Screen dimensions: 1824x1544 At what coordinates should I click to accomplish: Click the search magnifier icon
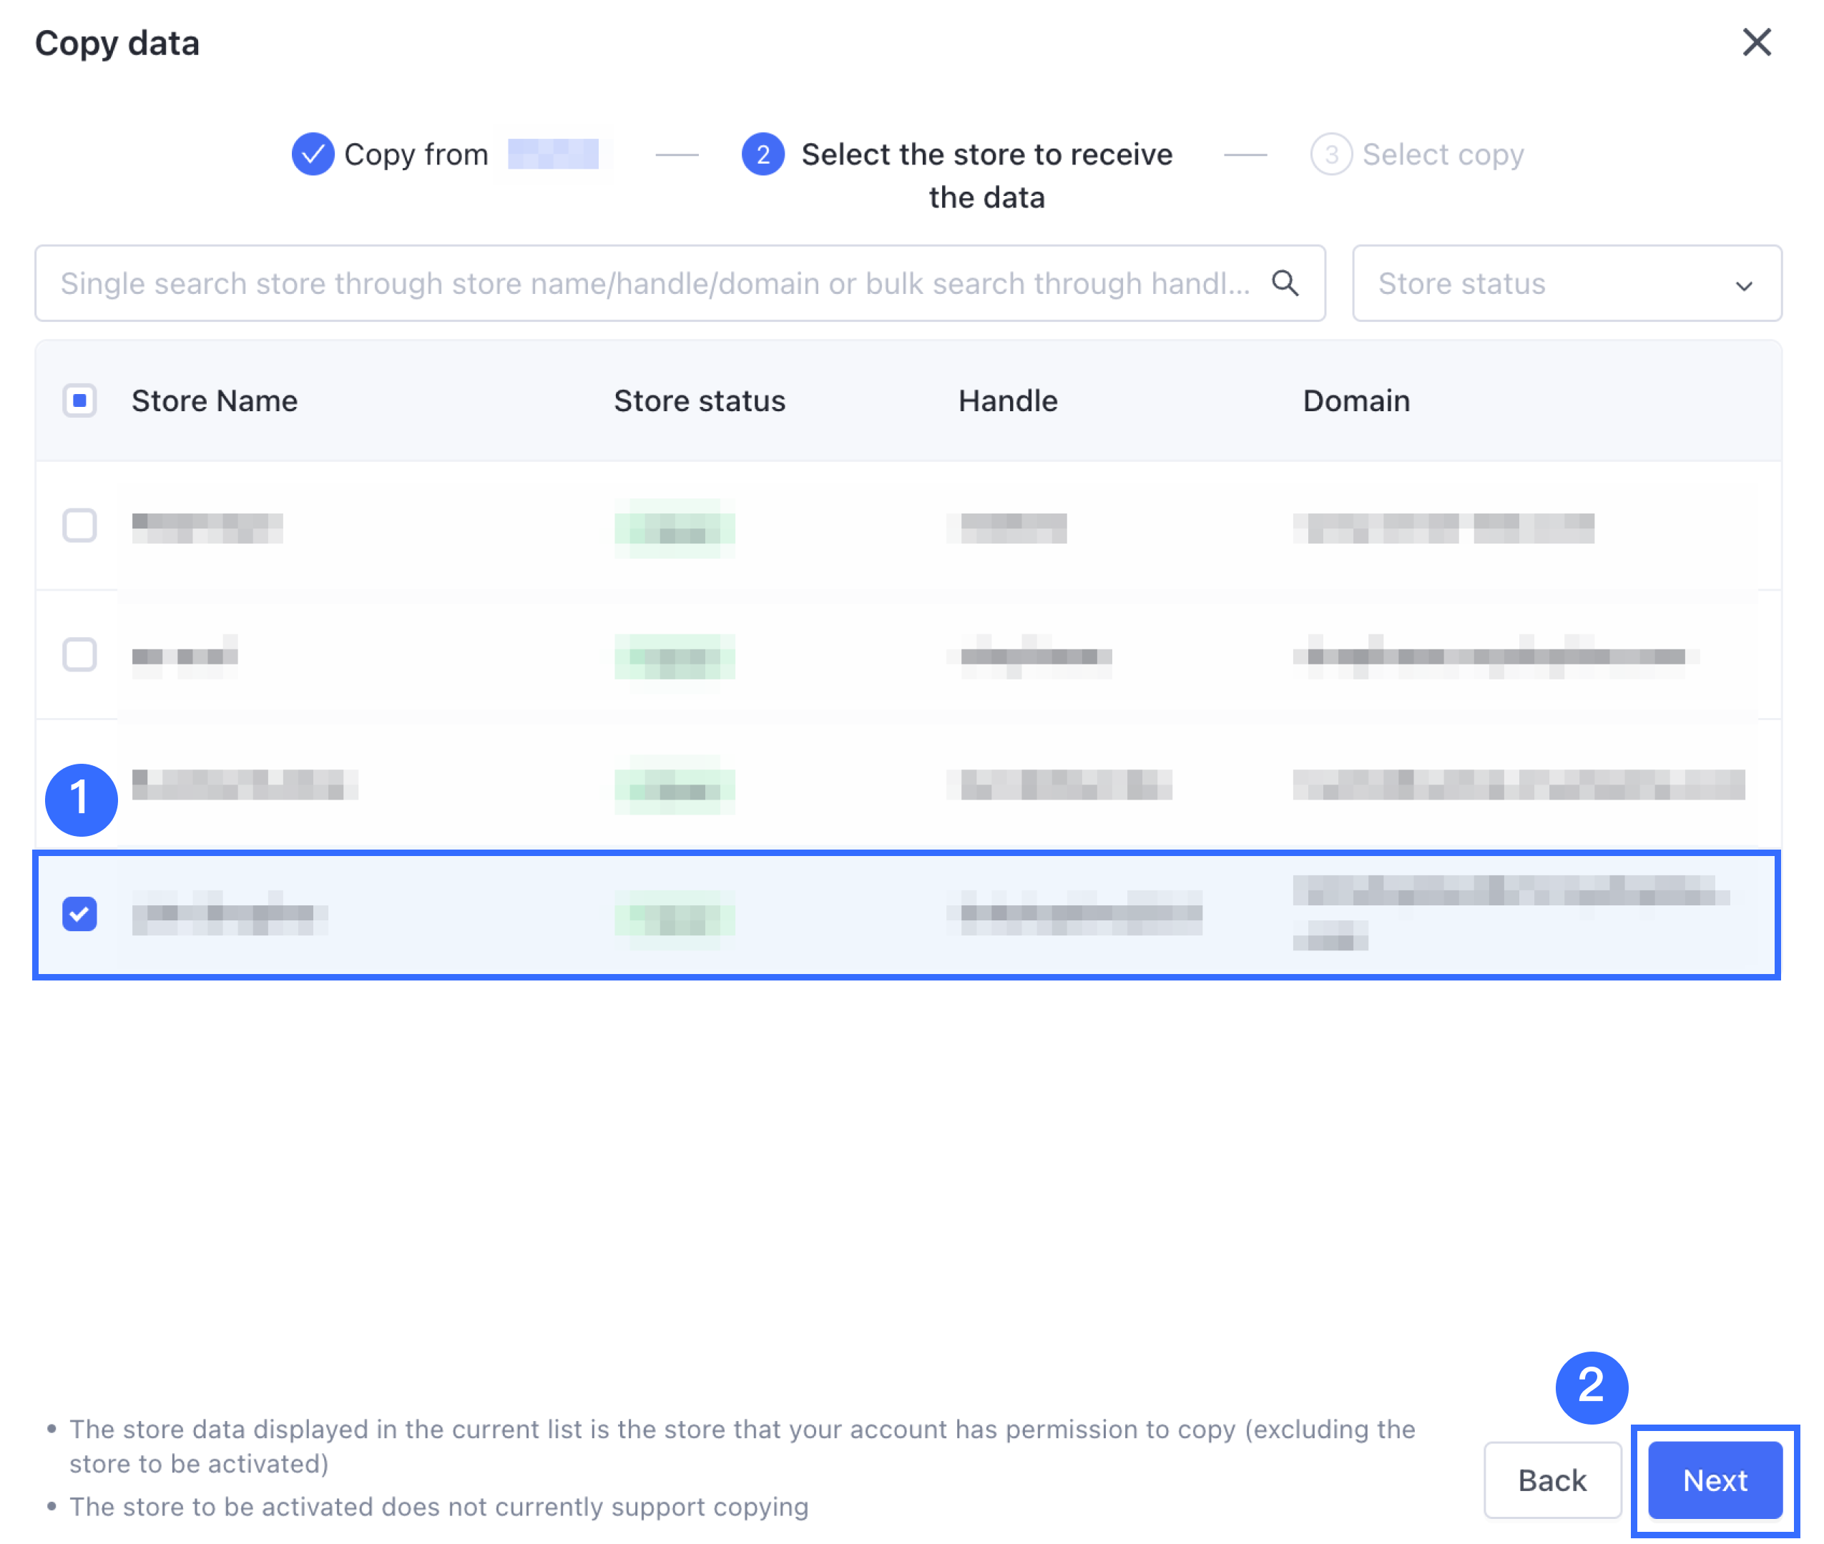point(1284,282)
